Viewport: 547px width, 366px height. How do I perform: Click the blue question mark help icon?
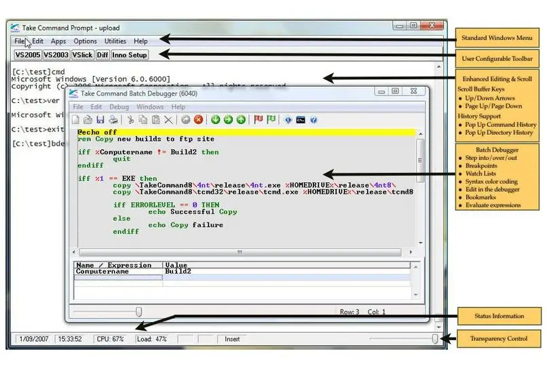point(314,120)
